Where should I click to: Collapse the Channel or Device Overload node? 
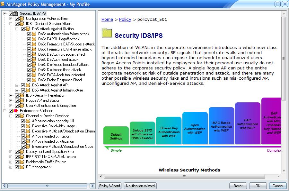coord(11,116)
